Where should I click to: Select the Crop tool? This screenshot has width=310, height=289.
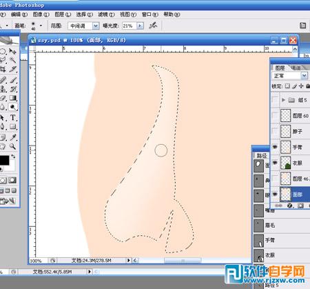[3, 69]
